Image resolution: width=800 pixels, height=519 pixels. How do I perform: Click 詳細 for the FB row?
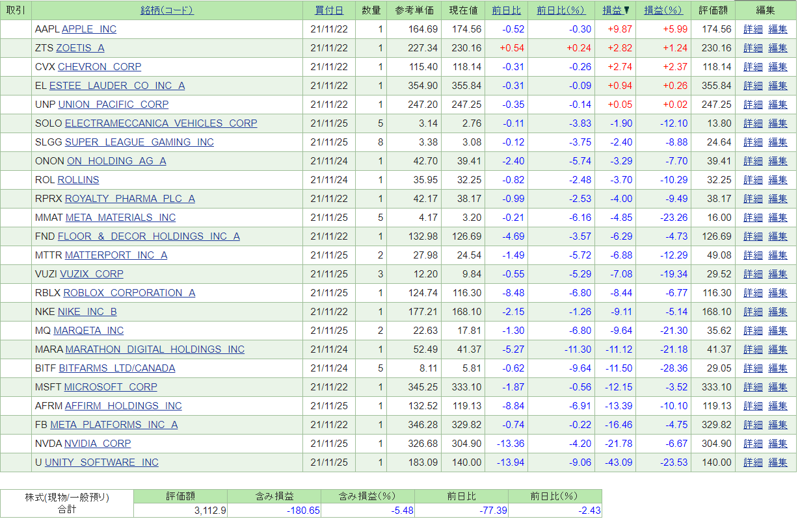(x=753, y=425)
